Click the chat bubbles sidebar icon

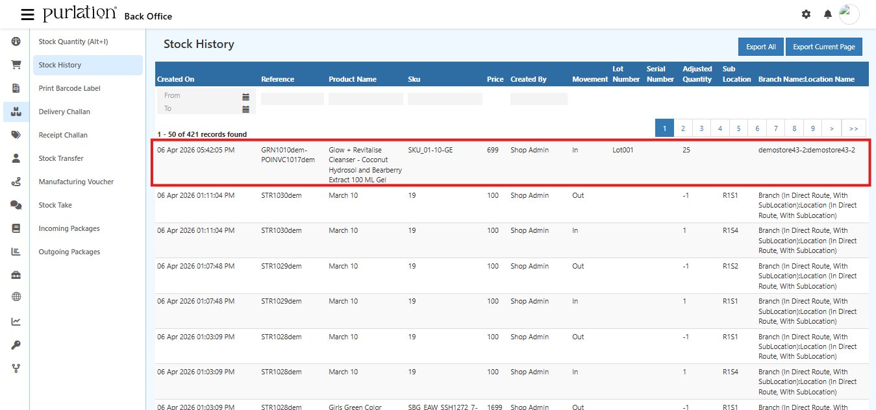coord(16,205)
